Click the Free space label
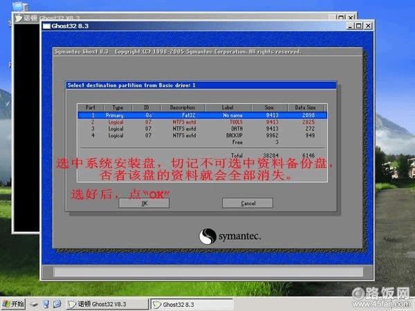 coord(237,142)
